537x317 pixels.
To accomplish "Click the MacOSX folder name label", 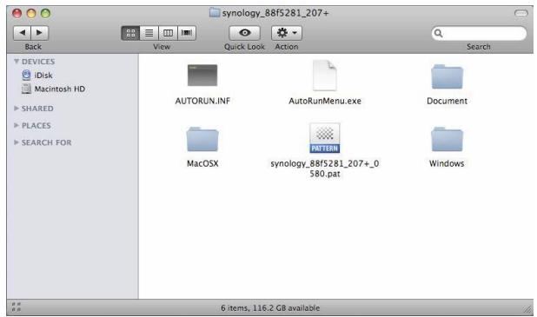I will tap(202, 163).
